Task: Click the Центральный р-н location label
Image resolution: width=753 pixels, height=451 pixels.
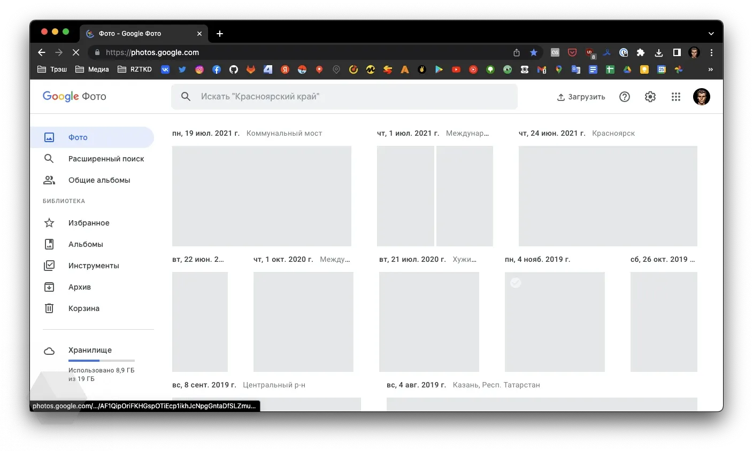Action: [274, 385]
